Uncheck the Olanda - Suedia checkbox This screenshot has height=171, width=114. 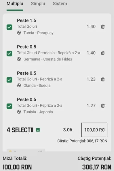point(9,80)
